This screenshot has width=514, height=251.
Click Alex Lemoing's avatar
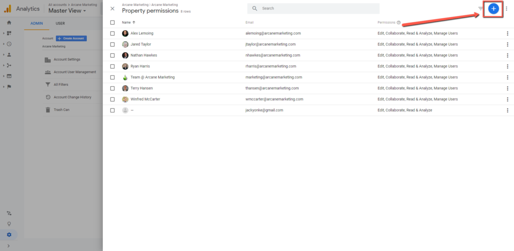[x=125, y=34]
